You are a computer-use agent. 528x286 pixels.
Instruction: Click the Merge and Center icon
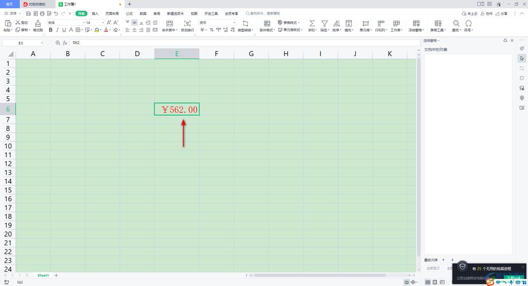(x=170, y=23)
